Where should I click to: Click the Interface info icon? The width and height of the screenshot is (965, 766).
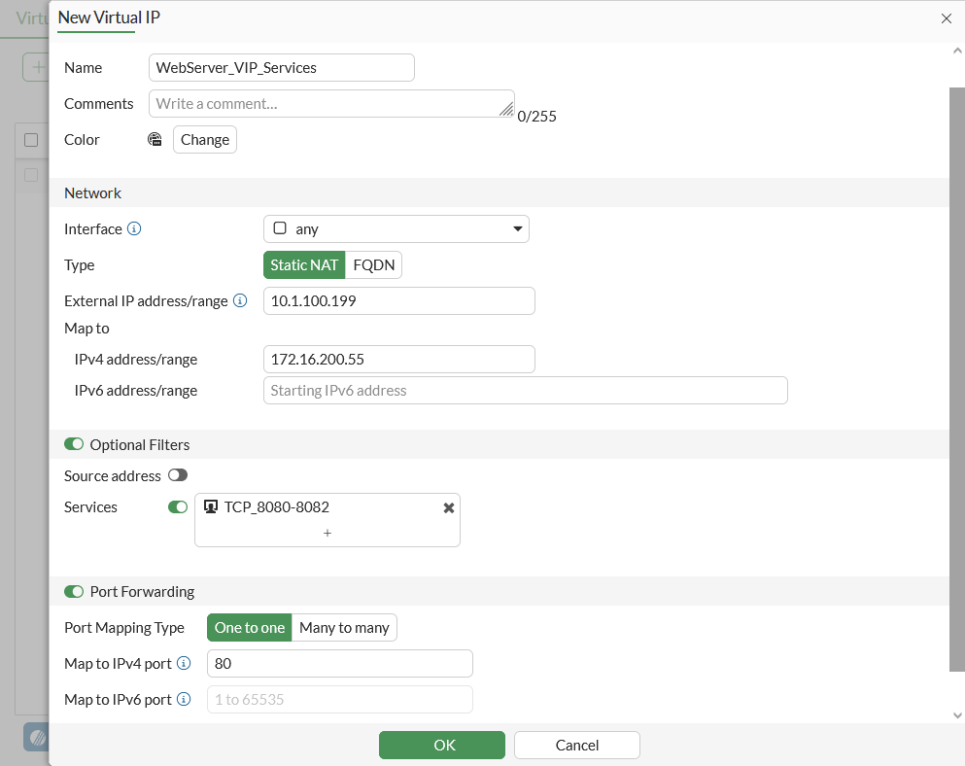click(135, 229)
